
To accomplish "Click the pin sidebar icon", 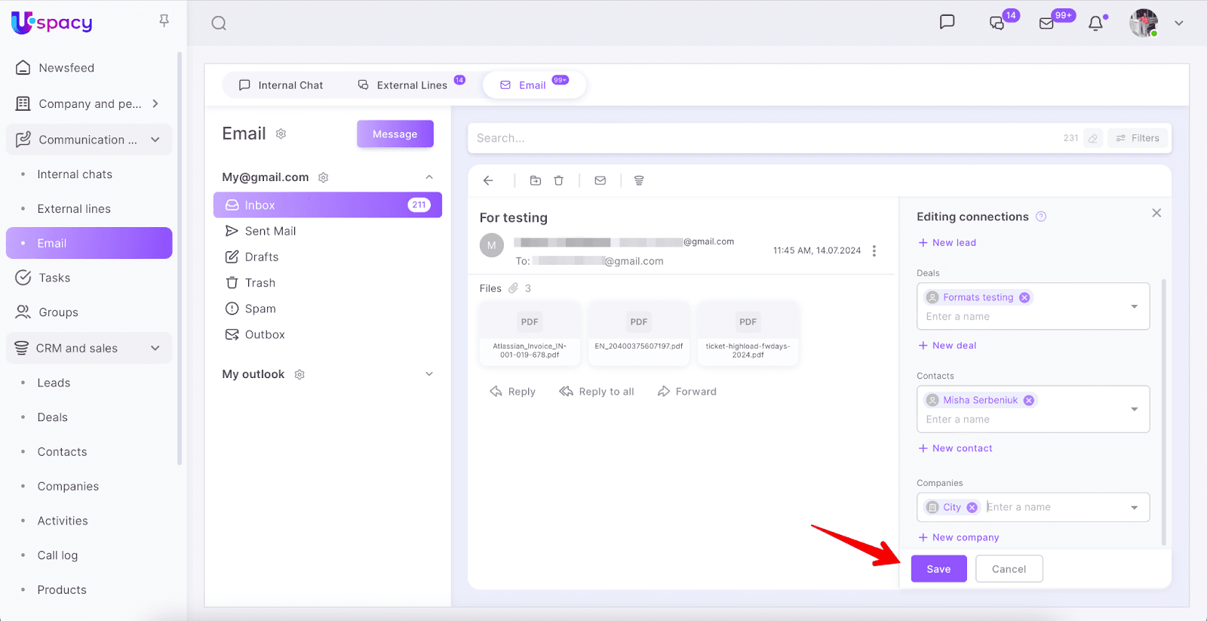I will click(164, 21).
